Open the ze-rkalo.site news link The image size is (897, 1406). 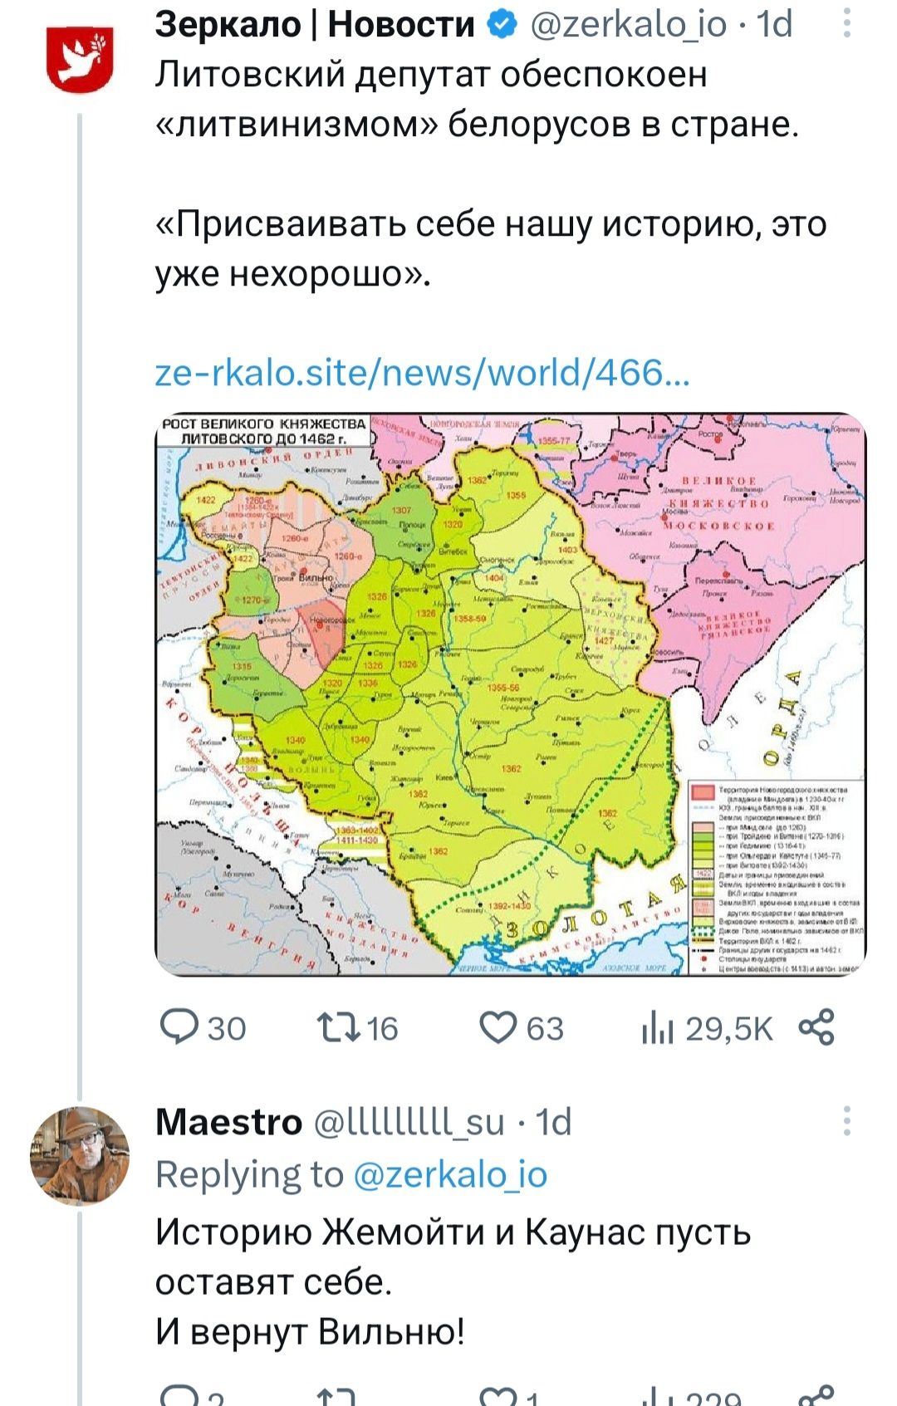click(422, 373)
